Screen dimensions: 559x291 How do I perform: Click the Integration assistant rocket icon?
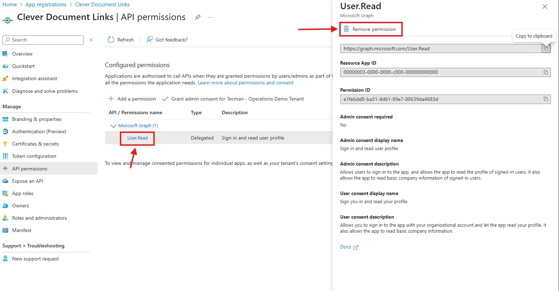pyautogui.click(x=5, y=78)
